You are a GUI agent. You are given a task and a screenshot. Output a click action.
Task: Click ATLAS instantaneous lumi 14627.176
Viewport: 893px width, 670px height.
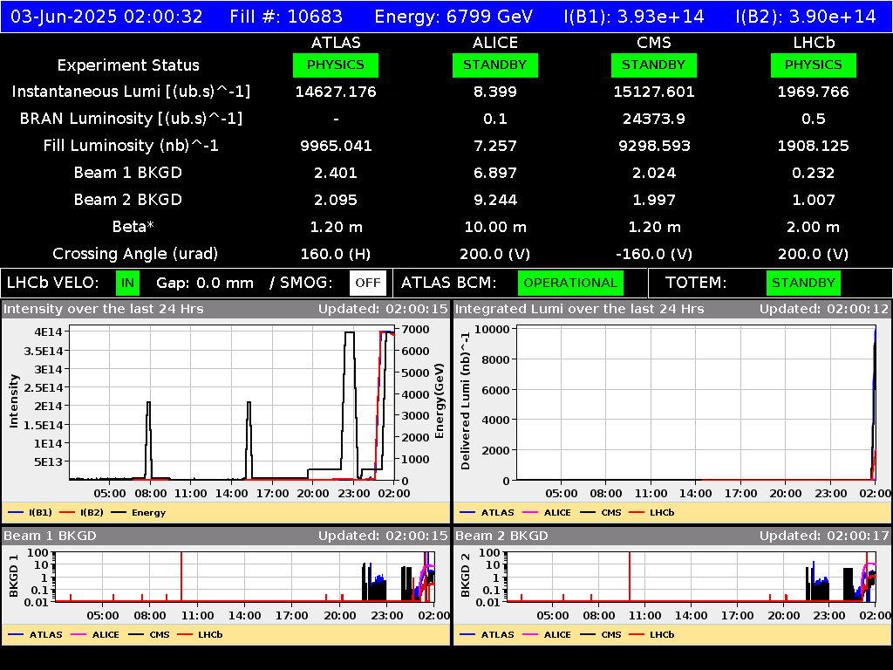point(336,92)
